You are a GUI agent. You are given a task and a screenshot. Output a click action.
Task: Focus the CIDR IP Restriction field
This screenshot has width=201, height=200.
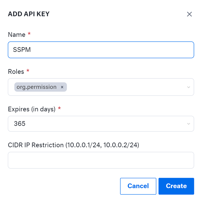point(101,160)
